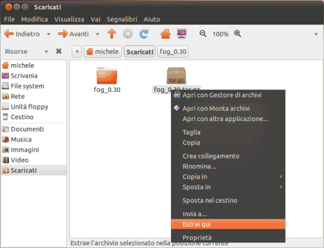Select Scaricati in the sidebar
This screenshot has width=324, height=248.
[34, 170]
